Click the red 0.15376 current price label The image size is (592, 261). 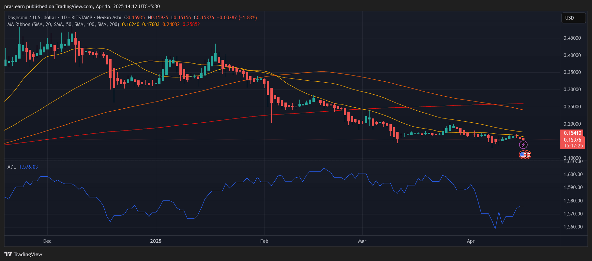pos(572,140)
